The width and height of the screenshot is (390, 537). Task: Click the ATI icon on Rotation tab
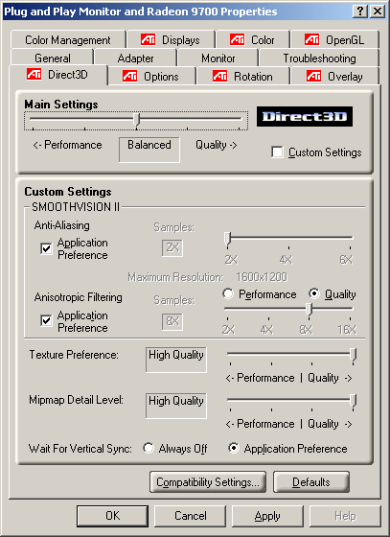[219, 76]
